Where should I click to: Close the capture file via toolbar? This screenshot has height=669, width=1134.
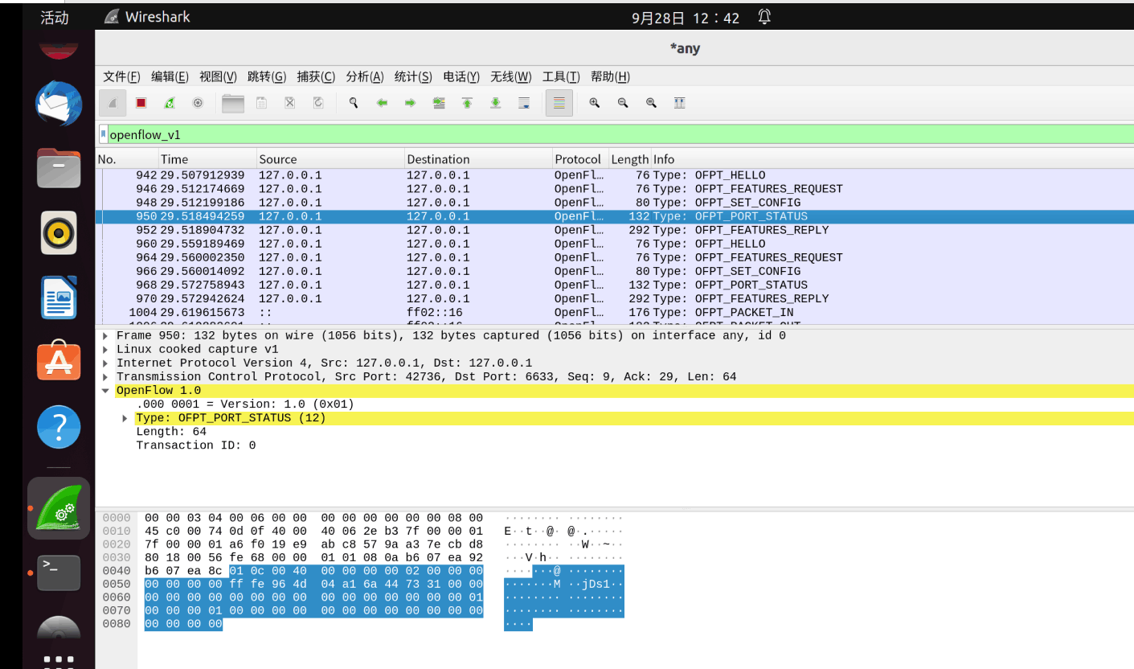(x=290, y=103)
